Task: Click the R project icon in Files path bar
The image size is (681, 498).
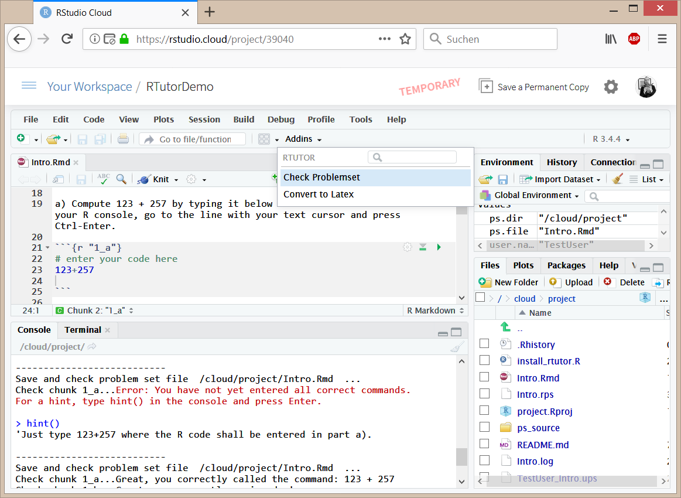Action: tap(645, 298)
